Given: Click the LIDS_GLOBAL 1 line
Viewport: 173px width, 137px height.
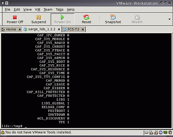Looking at the screenshot, I should pos(55,103).
